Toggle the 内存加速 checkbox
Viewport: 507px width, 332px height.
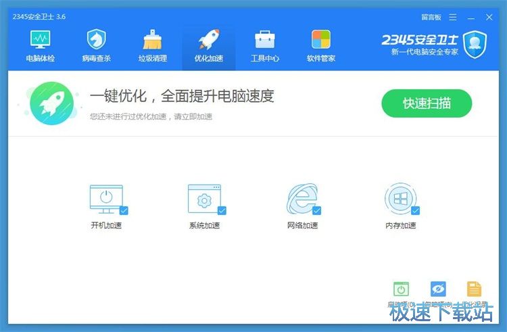415,211
